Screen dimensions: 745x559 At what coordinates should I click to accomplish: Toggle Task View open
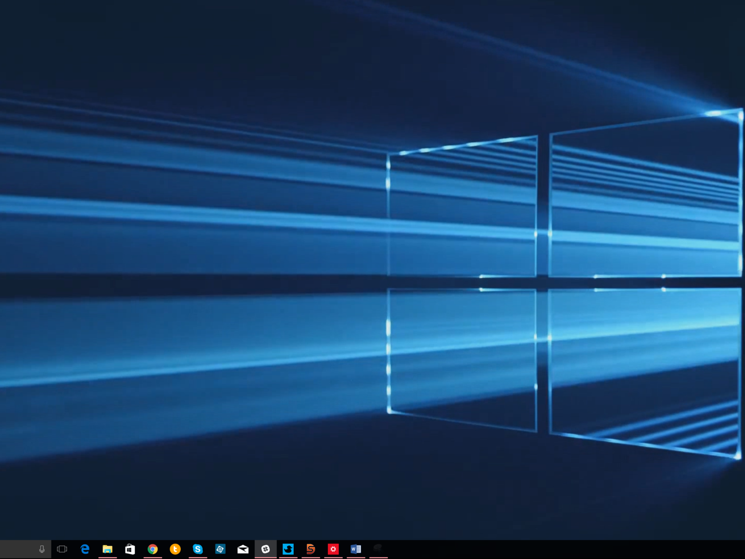point(62,549)
